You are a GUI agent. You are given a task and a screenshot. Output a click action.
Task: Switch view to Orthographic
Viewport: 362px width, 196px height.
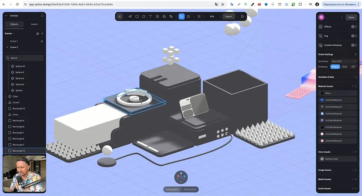click(x=172, y=190)
